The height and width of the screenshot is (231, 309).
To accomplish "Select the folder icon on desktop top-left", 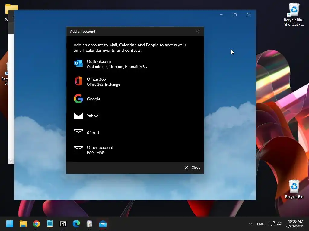I will pos(12,9).
